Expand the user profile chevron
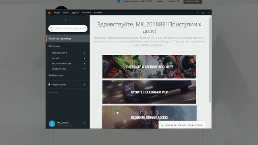 84,122
